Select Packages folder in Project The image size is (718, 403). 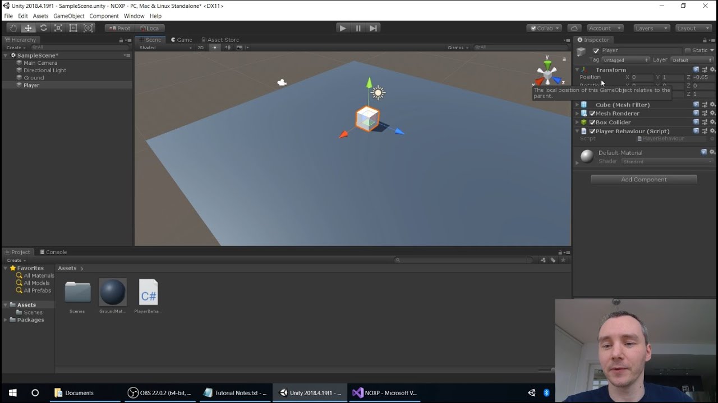pyautogui.click(x=30, y=320)
